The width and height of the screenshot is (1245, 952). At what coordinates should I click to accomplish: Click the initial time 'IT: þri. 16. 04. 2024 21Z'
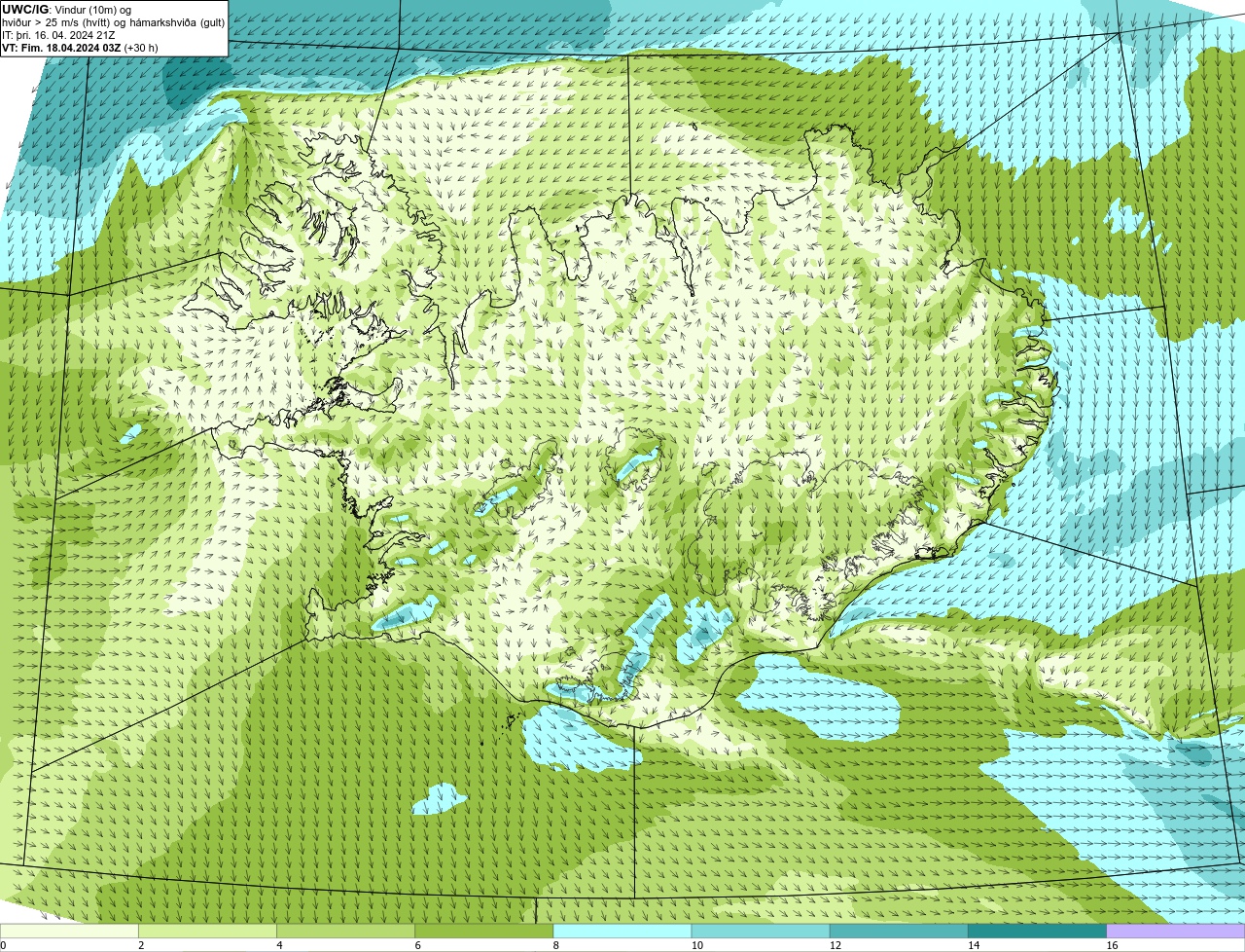tap(60, 35)
